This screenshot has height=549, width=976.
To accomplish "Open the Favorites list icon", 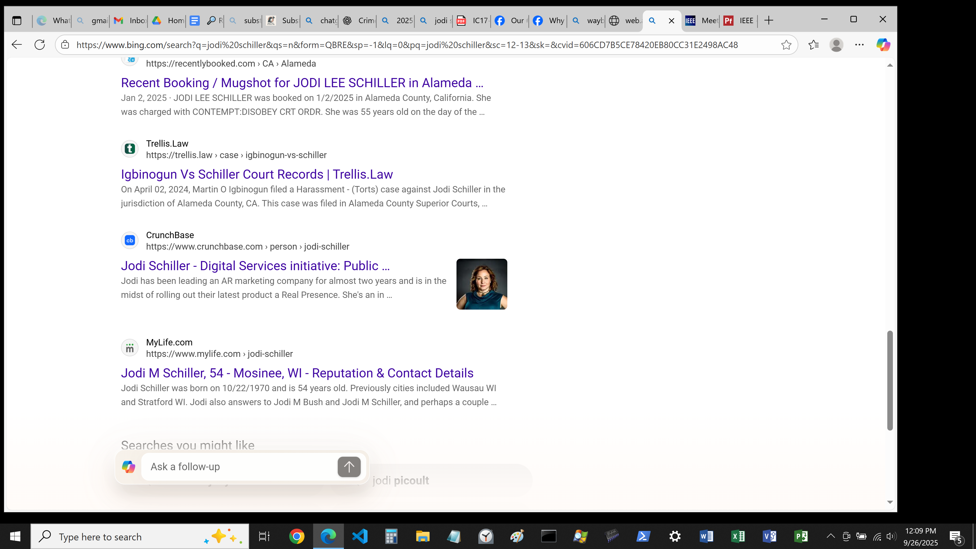I will pyautogui.click(x=813, y=45).
